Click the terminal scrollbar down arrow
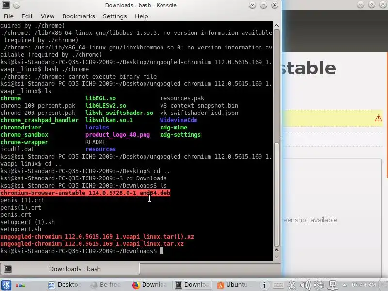The height and width of the screenshot is (291, 388). point(276,257)
